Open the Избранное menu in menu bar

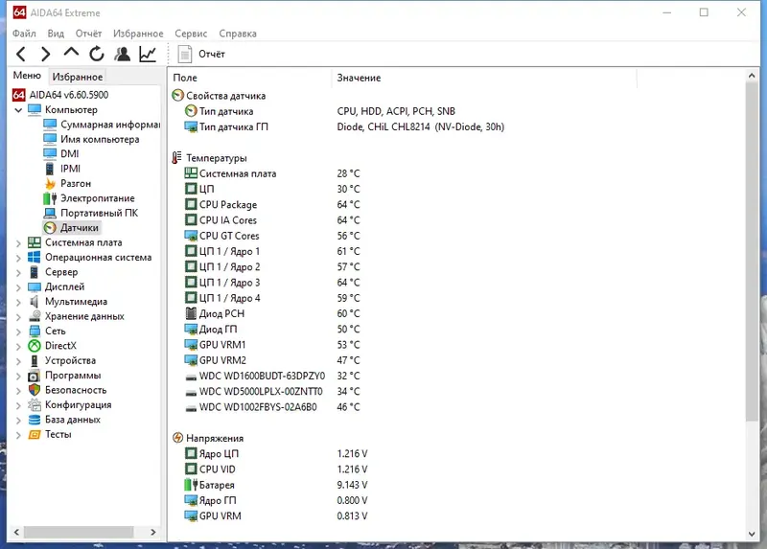(138, 34)
